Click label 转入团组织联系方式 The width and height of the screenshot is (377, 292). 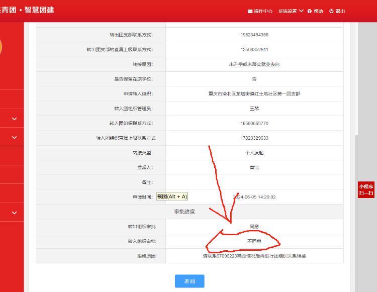(131, 123)
